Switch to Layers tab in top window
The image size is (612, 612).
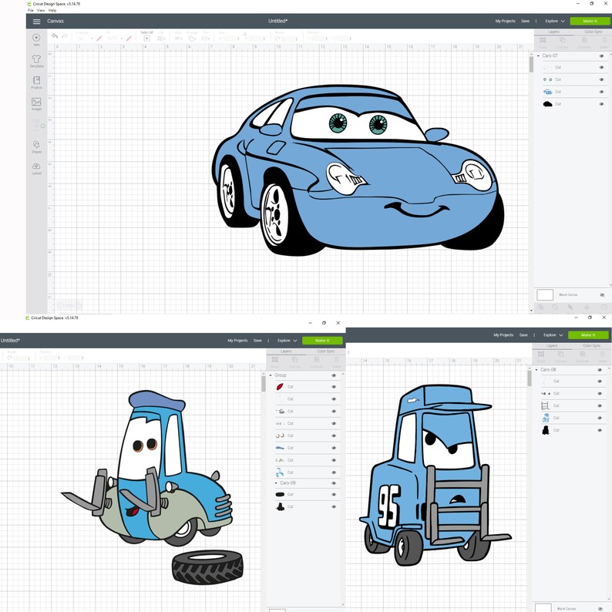click(553, 32)
